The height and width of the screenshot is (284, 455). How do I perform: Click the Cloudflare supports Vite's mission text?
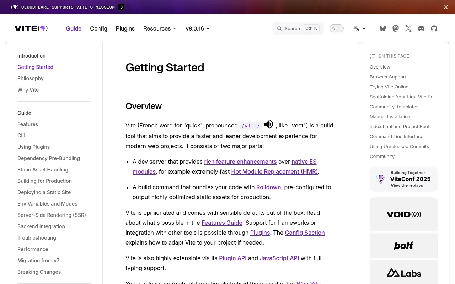click(68, 7)
